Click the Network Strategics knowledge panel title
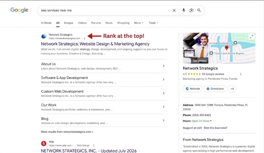 pos(200,68)
